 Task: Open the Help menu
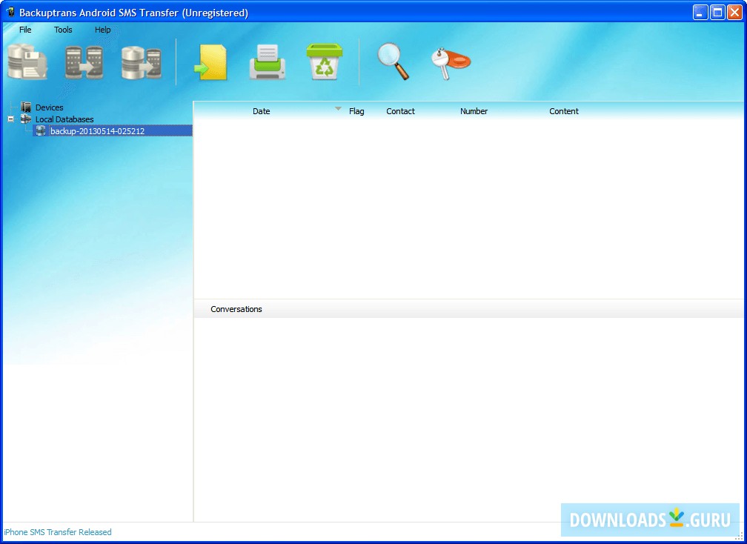coord(102,30)
